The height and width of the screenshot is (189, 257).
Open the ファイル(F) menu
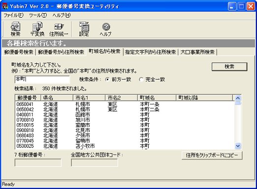[13, 15]
